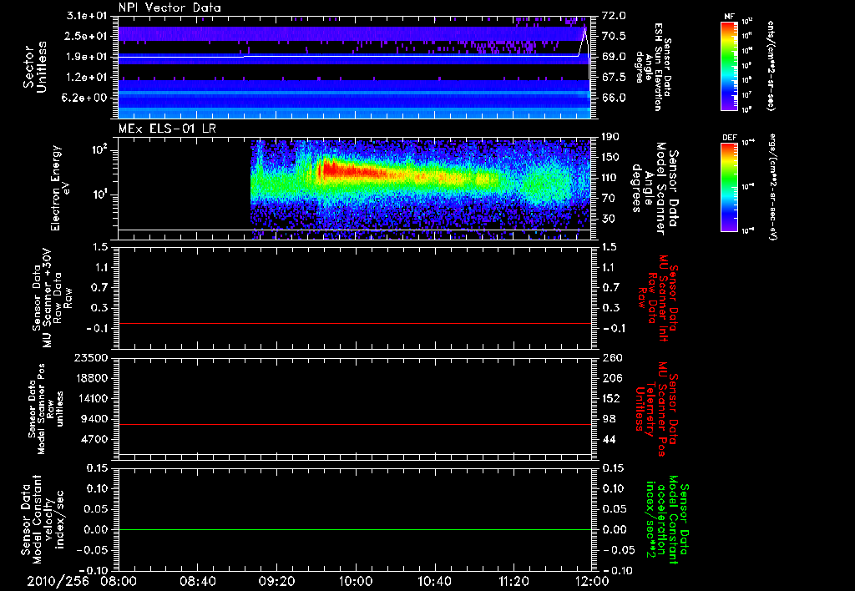Screen dimensions: 855x591
Task: Click the 'Model Scanner Pos Raw' axis label
Action: tap(45, 409)
